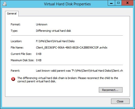Click the Virtual Hard Disk Properties title text
Image resolution: width=135 pixels, height=109 pixels.
(x=67, y=4)
